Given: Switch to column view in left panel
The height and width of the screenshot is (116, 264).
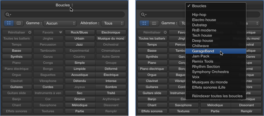Looking at the screenshot, I should click(x=19, y=23).
